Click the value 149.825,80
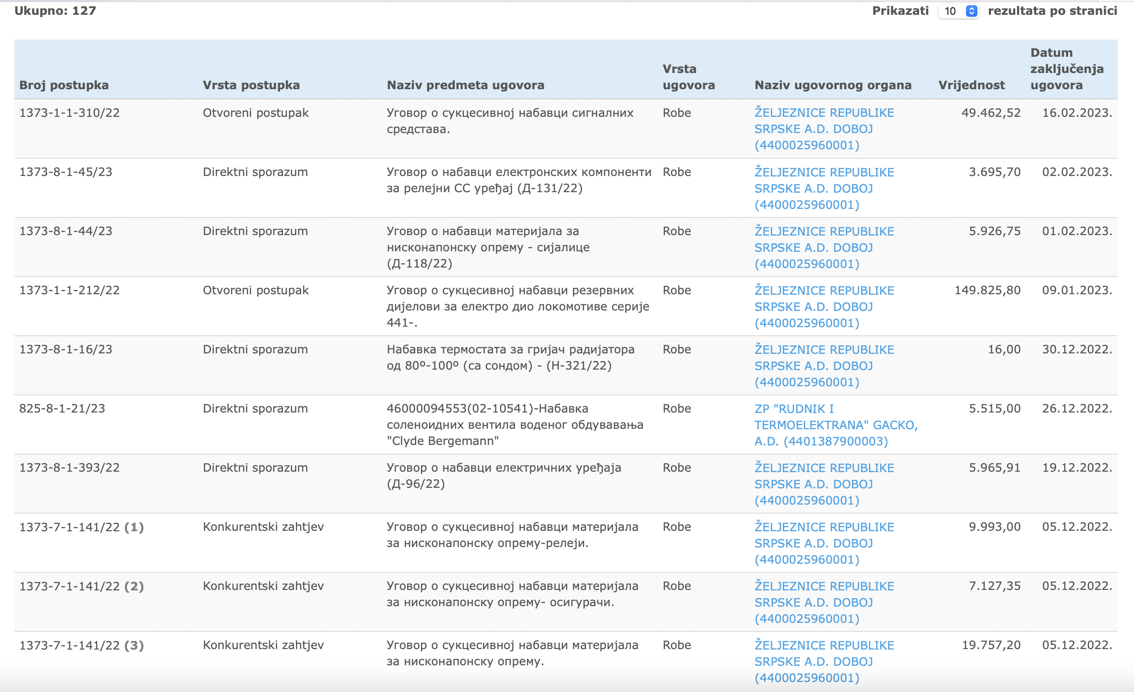The width and height of the screenshot is (1134, 692). [x=987, y=290]
